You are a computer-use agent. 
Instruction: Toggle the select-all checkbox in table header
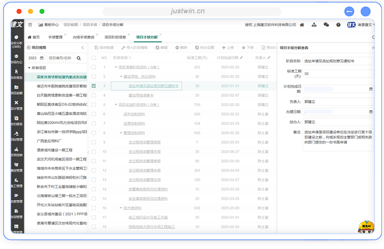click(94, 58)
